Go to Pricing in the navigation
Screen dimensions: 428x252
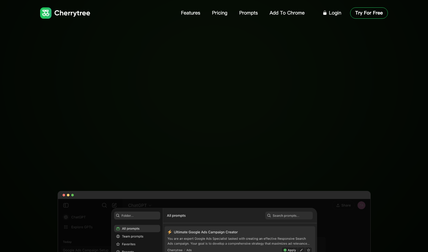click(x=220, y=13)
